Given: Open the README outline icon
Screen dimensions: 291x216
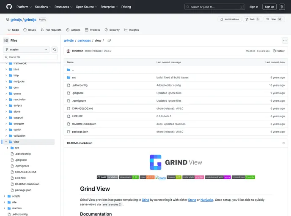Looking at the screenshot, I should coord(283,143).
